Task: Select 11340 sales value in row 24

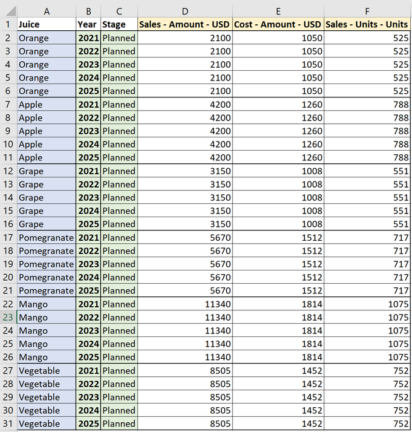Action: click(x=185, y=330)
